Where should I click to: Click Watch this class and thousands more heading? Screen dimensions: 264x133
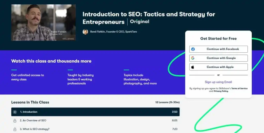click(x=51, y=61)
